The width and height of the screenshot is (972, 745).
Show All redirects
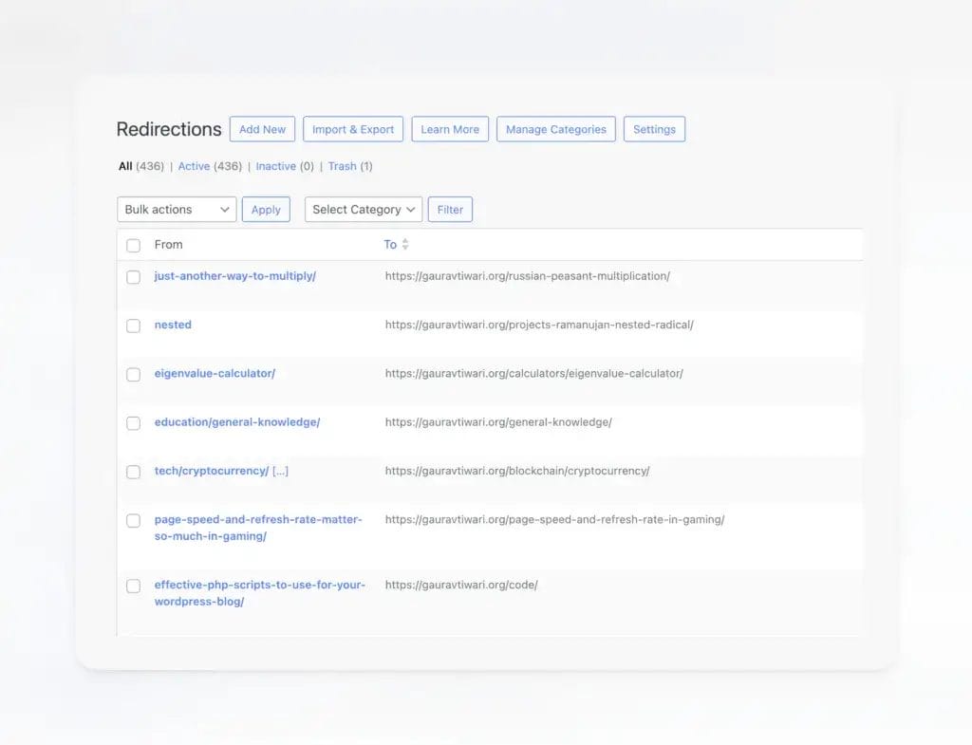[124, 165]
